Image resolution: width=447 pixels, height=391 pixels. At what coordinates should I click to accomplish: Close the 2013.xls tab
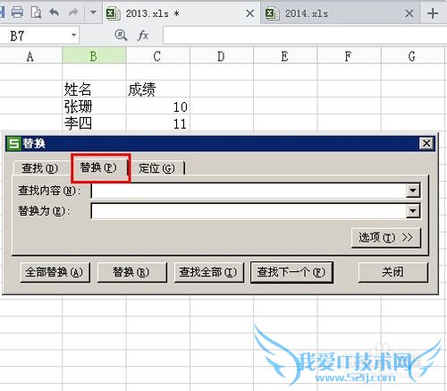click(249, 13)
